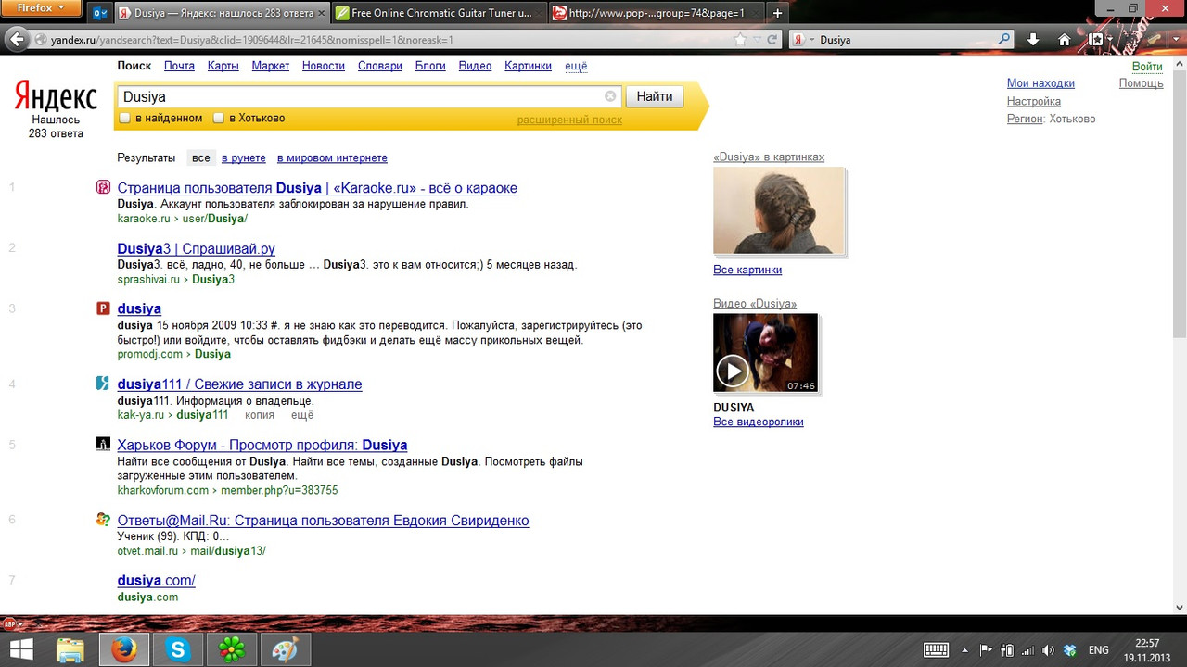Click the bookmark star in address bar

(x=740, y=40)
